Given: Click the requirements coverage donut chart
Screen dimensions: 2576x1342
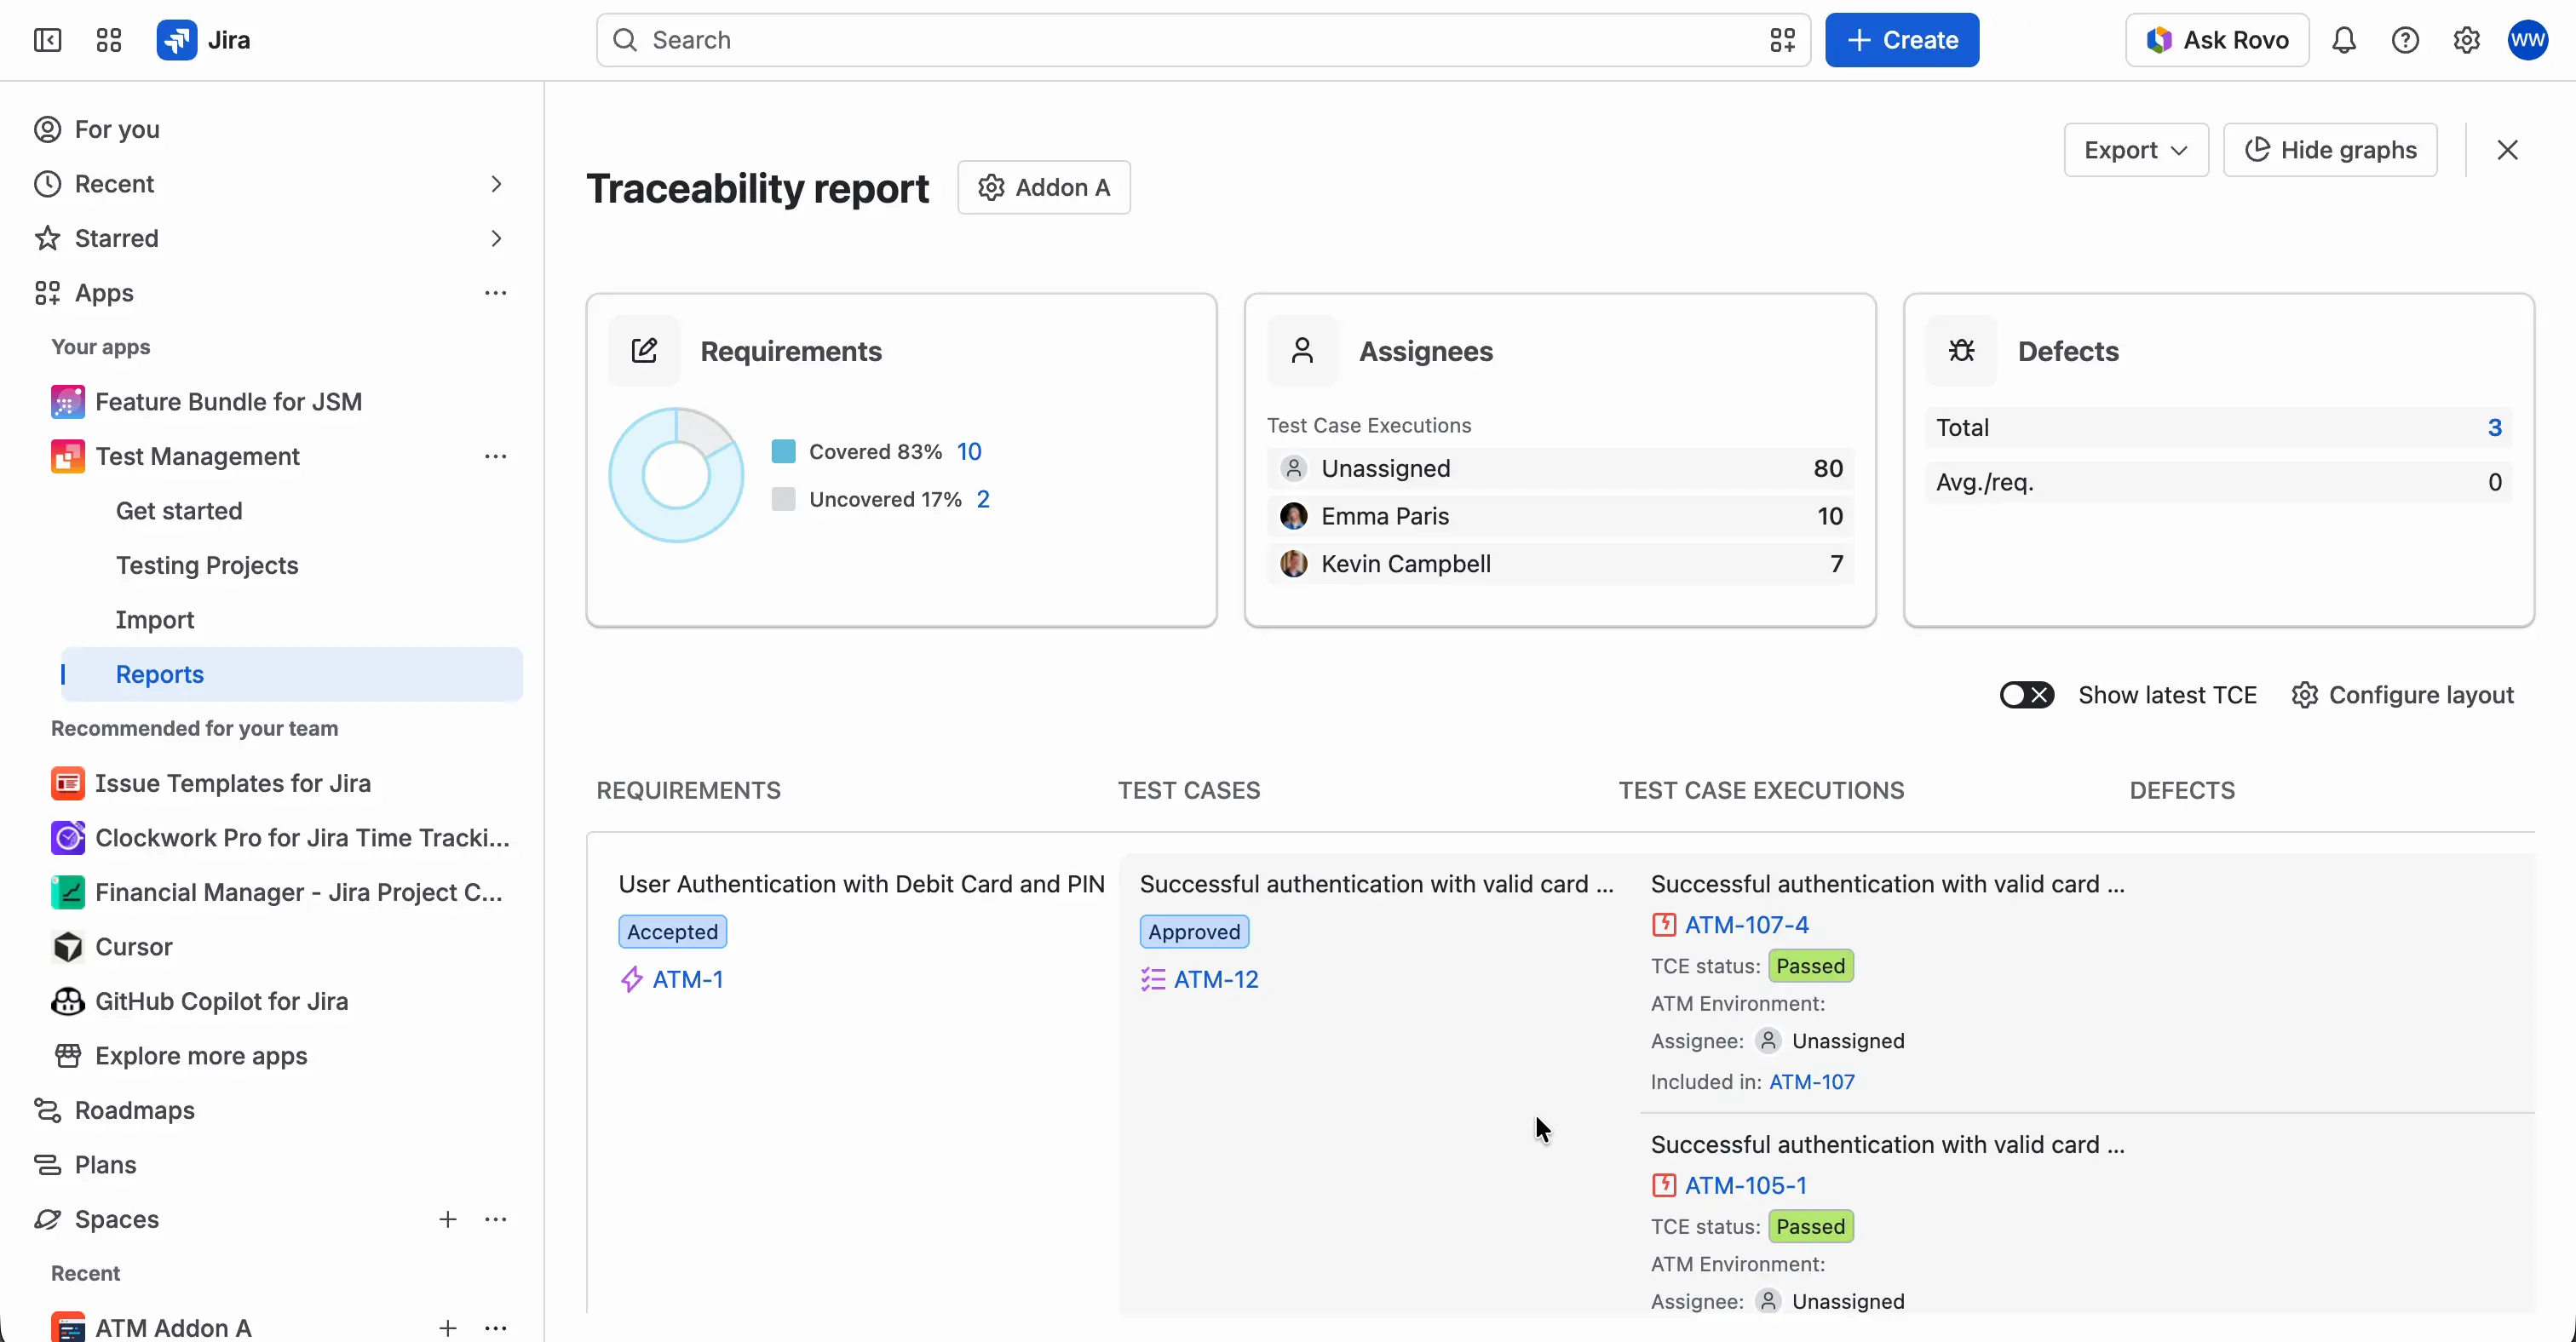Looking at the screenshot, I should [x=676, y=474].
